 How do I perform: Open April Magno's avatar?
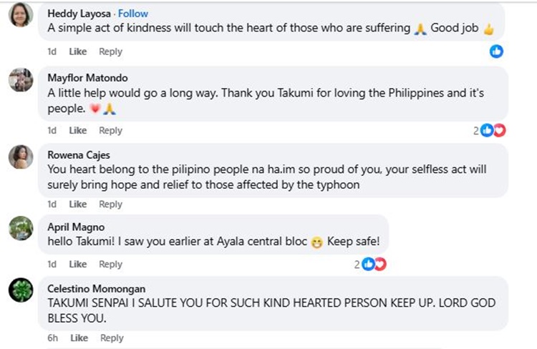point(21,229)
